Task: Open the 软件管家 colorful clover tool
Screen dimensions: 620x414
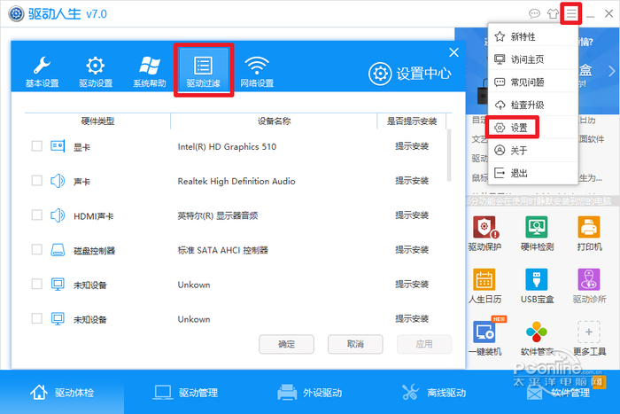Action: point(537,338)
